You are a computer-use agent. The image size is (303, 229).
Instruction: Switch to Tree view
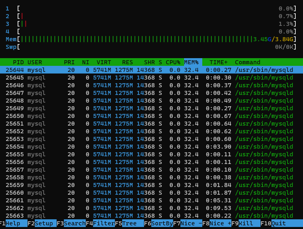pos(133,223)
